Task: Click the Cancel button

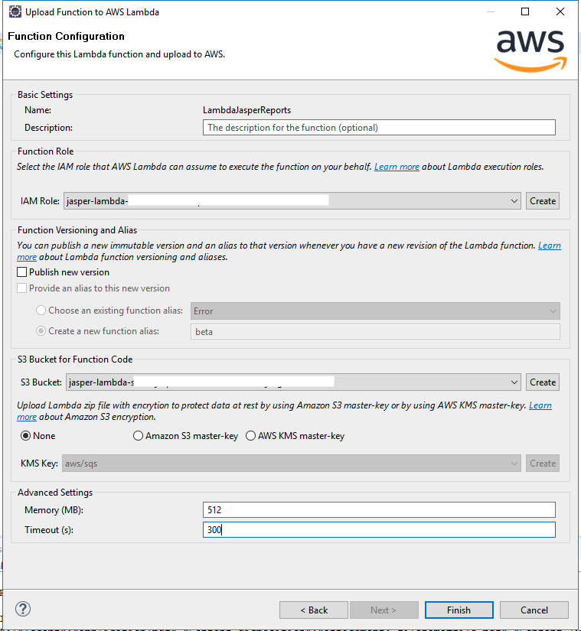Action: click(x=534, y=610)
